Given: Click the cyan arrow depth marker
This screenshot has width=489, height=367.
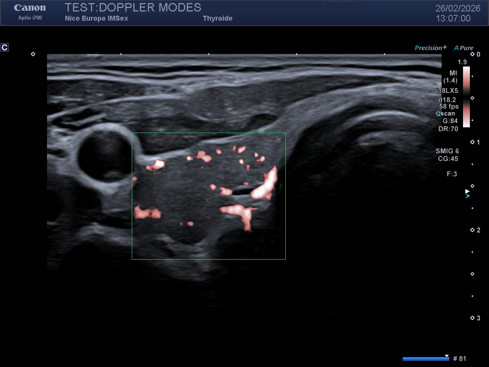Looking at the screenshot, I should tap(468, 196).
